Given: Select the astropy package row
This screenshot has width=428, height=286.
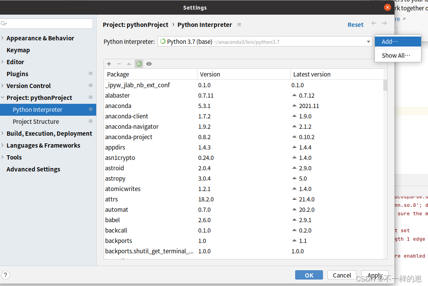Looking at the screenshot, I should 244,178.
